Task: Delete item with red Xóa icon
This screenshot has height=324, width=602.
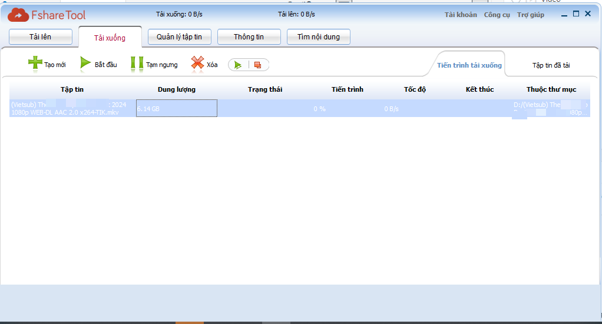Action: click(197, 64)
